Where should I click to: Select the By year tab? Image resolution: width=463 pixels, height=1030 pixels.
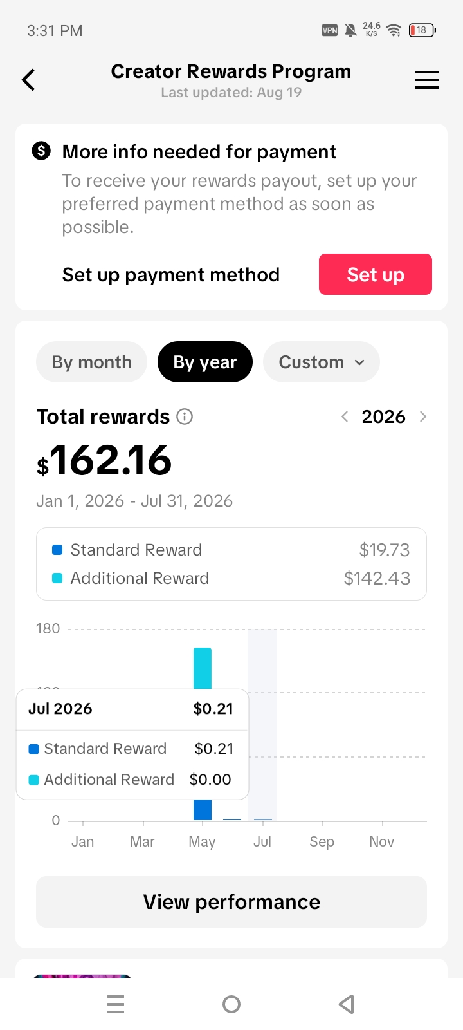(x=205, y=362)
